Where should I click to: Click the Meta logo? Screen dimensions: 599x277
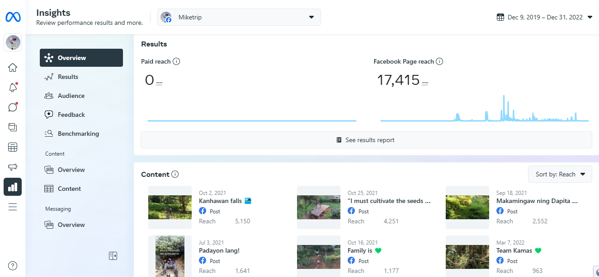(13, 17)
